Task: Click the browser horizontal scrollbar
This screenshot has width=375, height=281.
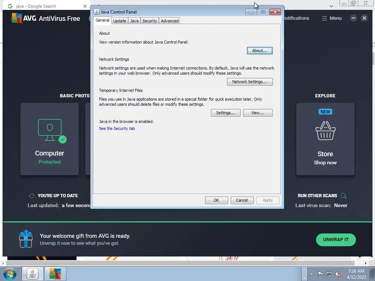Action: coord(180,263)
